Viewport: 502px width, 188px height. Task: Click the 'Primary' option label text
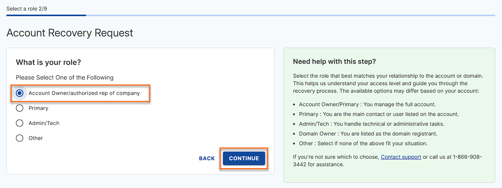38,108
